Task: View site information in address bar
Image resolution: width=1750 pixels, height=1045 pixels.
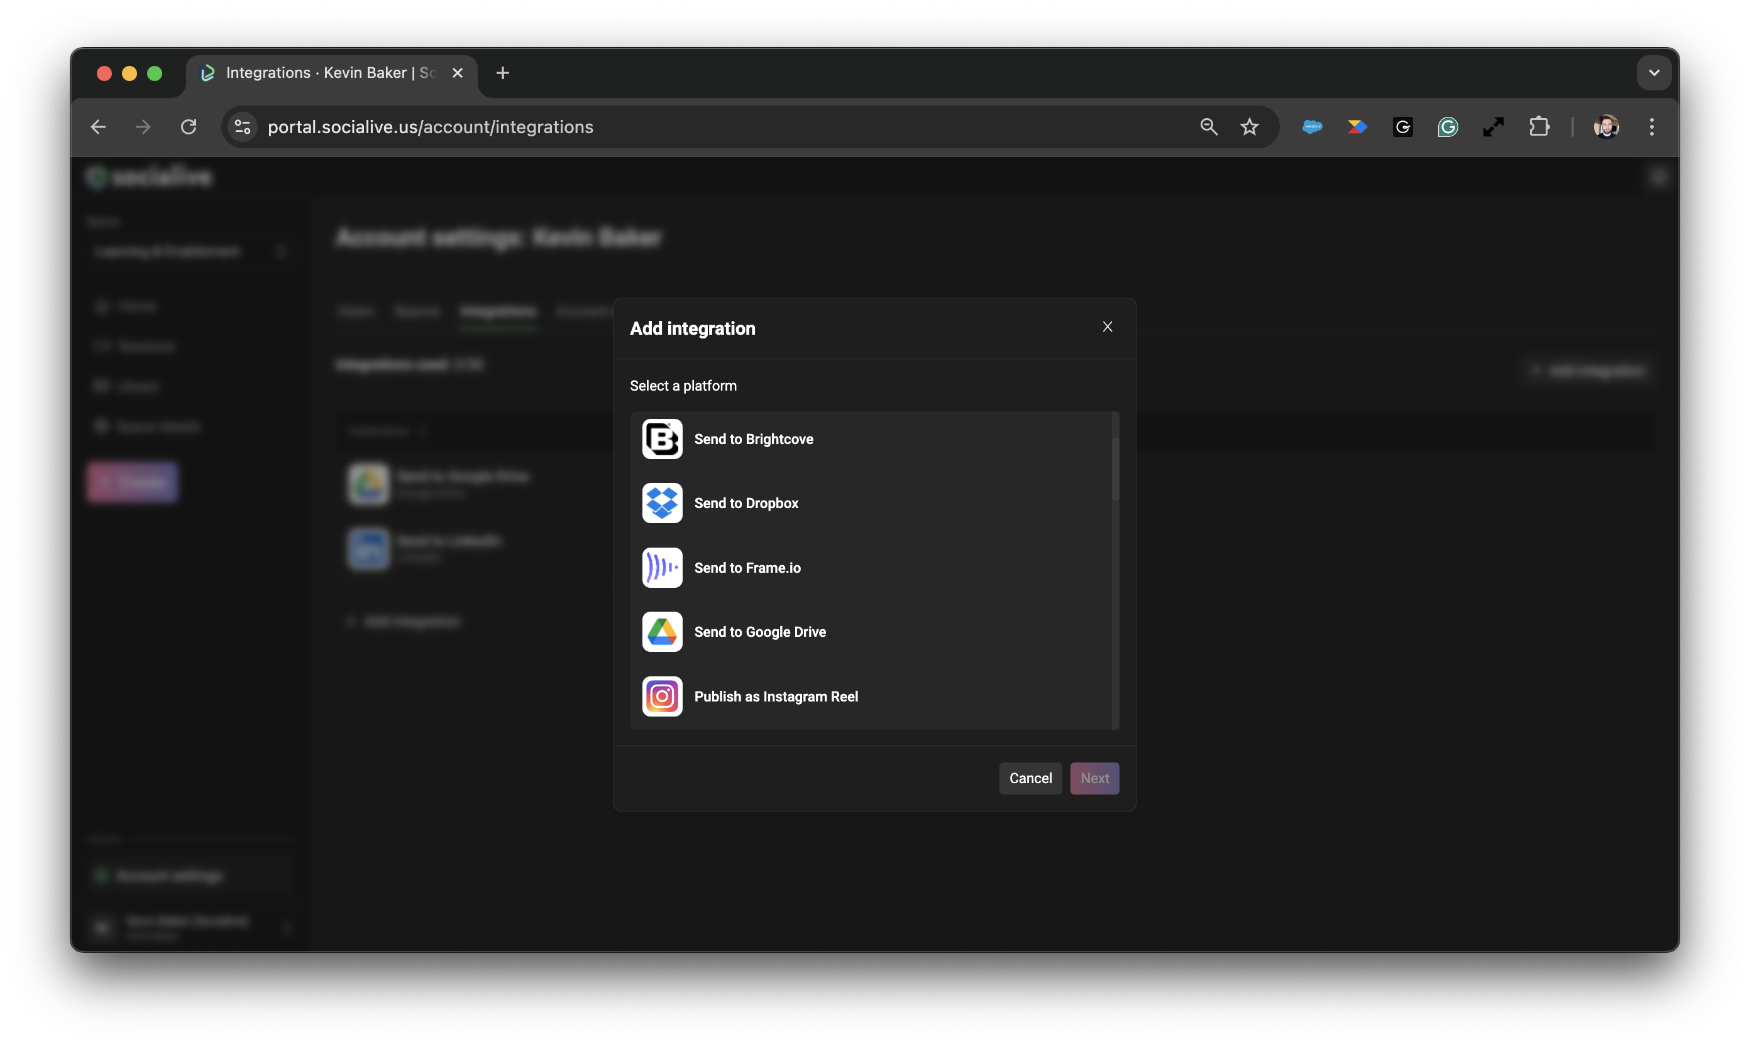Action: coord(243,127)
